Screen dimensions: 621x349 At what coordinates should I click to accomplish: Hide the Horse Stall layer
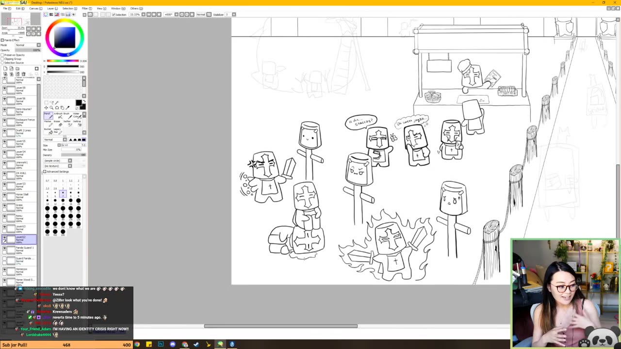[5, 194]
